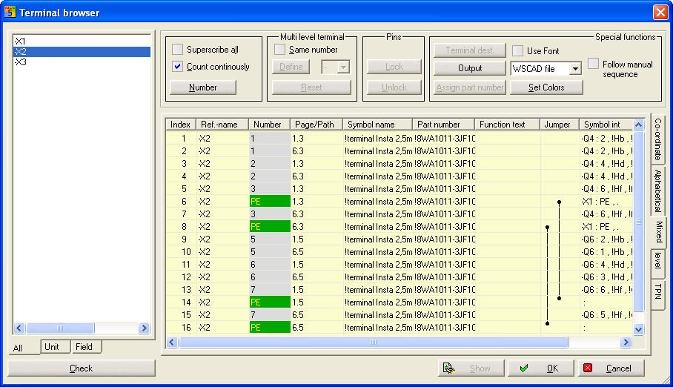Click left list scroll right arrow
Screen dimensions: 673x387
point(145,328)
